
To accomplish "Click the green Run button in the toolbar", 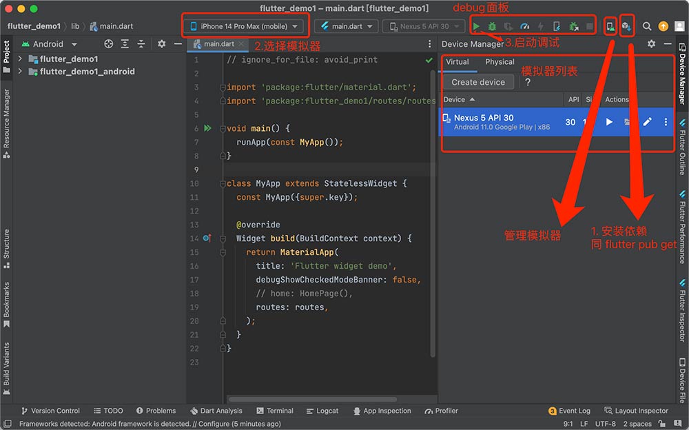I will 476,26.
